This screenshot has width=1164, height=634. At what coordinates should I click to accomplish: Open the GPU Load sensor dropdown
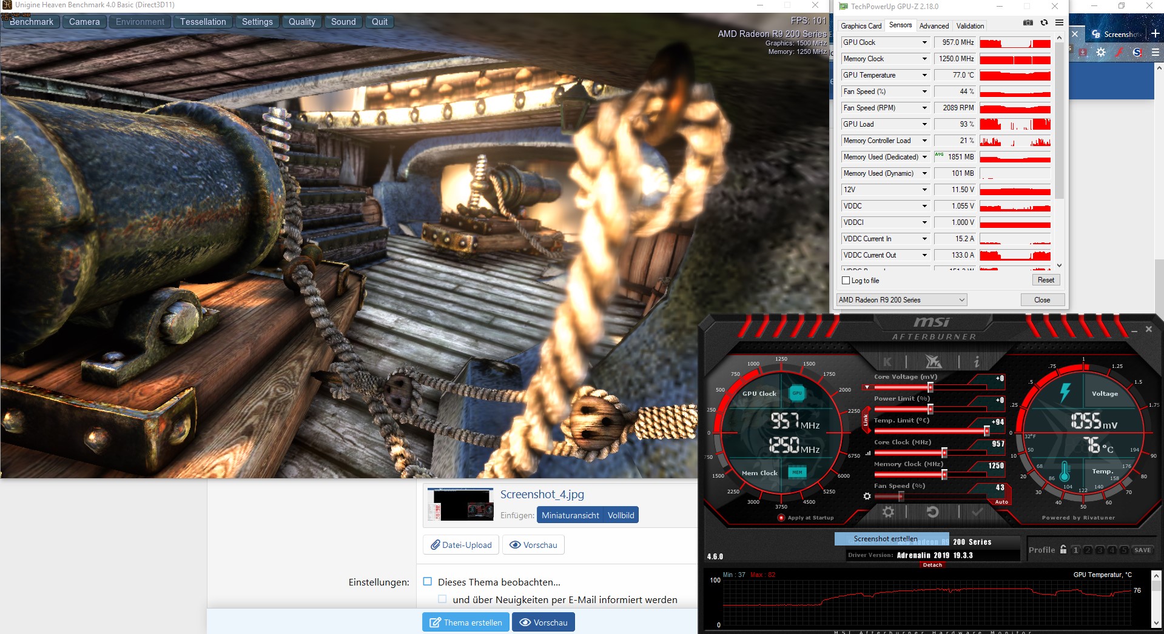pyautogui.click(x=924, y=124)
